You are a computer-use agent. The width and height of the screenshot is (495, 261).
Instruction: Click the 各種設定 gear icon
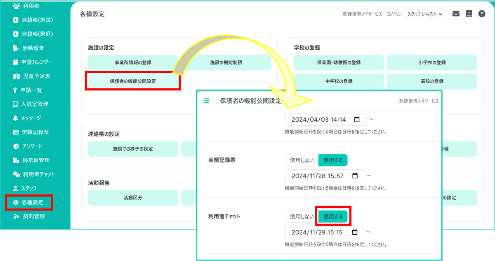click(16, 202)
